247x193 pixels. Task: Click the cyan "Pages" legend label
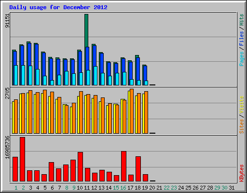(x=242, y=59)
